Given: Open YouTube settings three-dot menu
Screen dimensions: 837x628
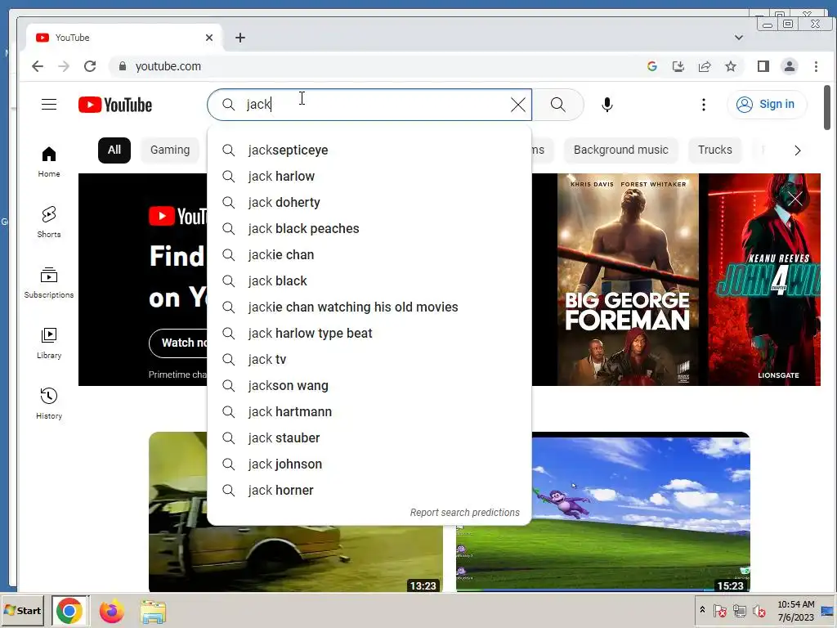Looking at the screenshot, I should click(704, 105).
